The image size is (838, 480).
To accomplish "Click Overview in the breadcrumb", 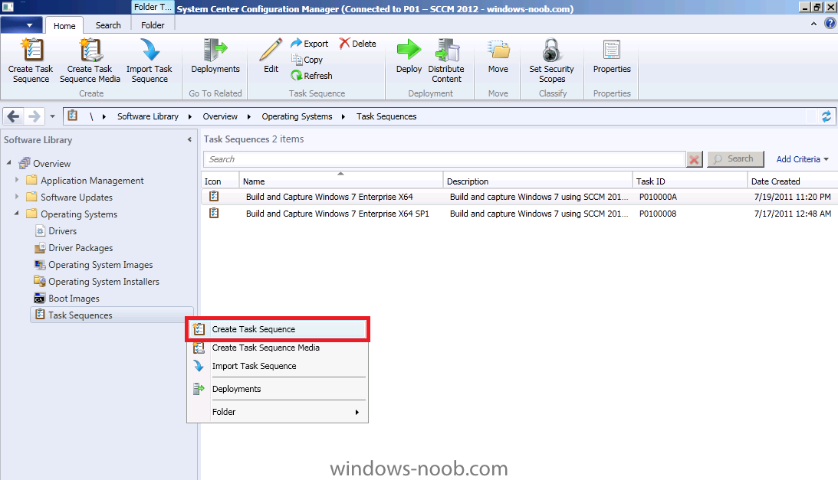I will [x=220, y=116].
